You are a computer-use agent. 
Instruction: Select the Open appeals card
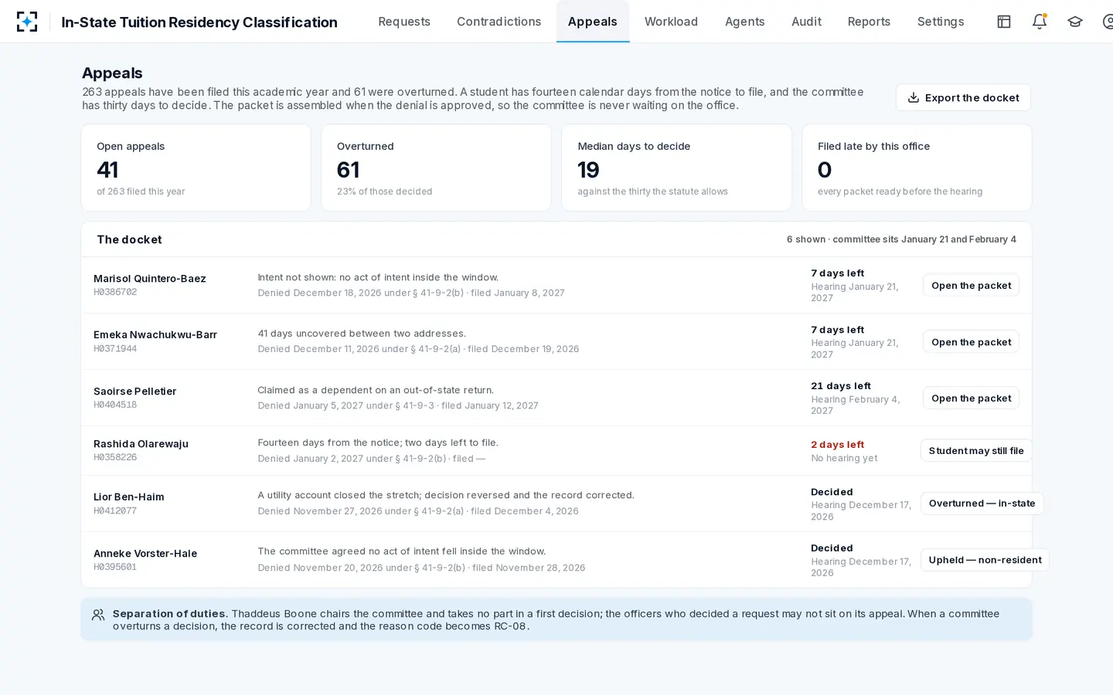click(196, 168)
